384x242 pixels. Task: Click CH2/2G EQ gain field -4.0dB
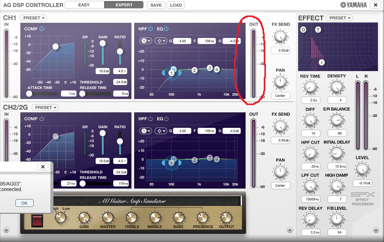click(x=232, y=131)
